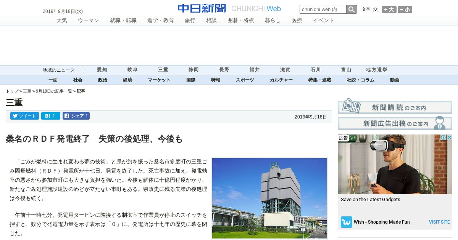Viewport: 458px width, 240px height.
Task: Close the ad with X icon
Action: pyautogui.click(x=449, y=138)
